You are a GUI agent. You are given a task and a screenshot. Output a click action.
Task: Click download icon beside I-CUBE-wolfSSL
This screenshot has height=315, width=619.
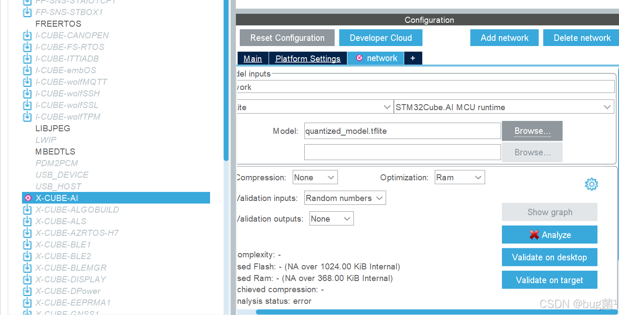click(x=27, y=105)
